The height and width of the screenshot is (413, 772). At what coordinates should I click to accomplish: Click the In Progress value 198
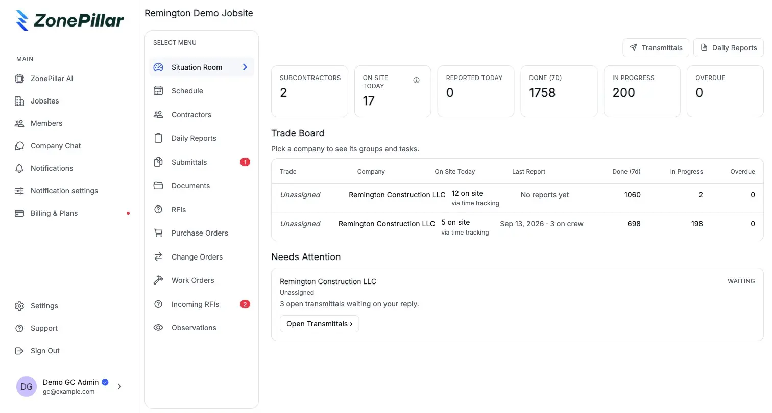tap(697, 224)
